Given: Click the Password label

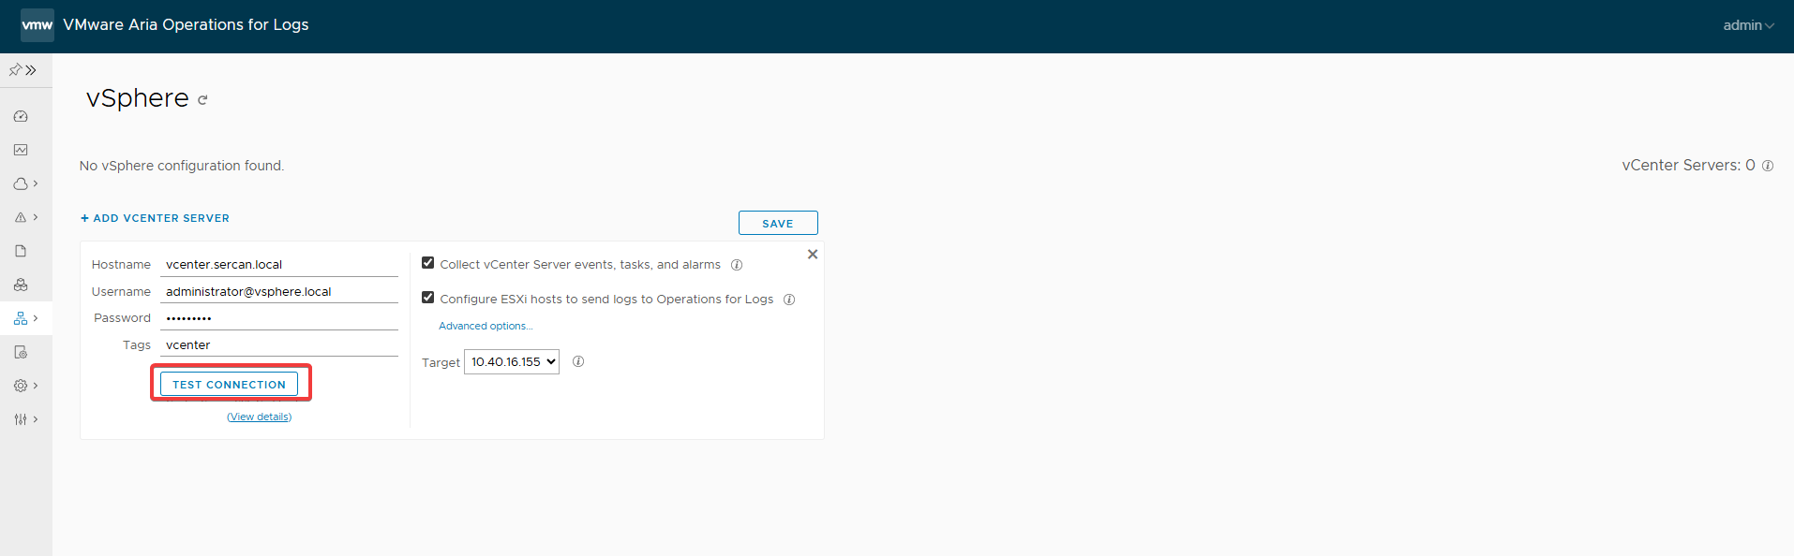Looking at the screenshot, I should click(122, 318).
